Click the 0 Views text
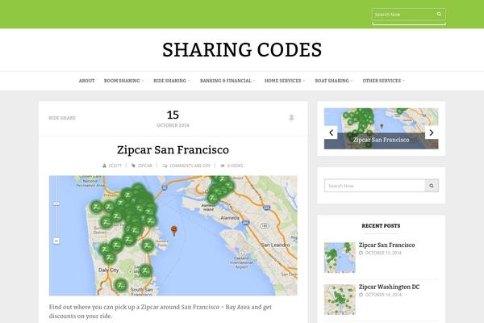Image resolution: width=484 pixels, height=323 pixels. [x=235, y=166]
